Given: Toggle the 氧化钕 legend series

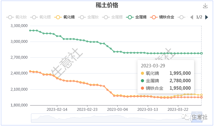Looking at the screenshot, I should coord(16,17).
